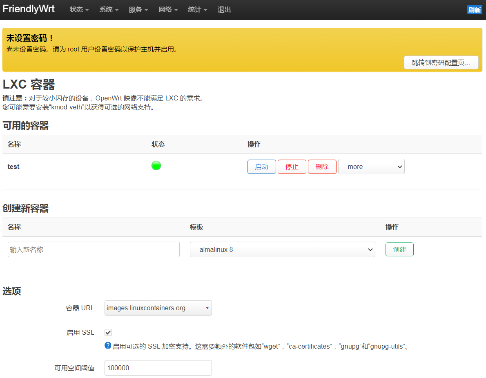Click 退出 to log out
This screenshot has width=486, height=378.
pyautogui.click(x=224, y=10)
